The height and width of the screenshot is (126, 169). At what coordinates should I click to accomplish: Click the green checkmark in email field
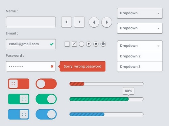coord(52,44)
